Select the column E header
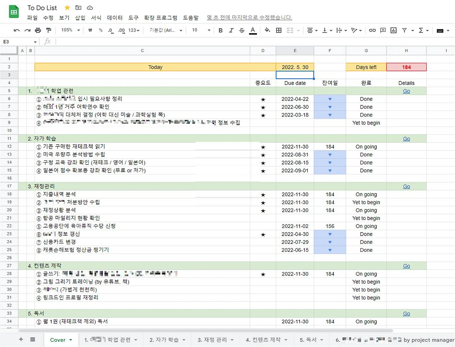This screenshot has width=455, height=347. [x=295, y=50]
